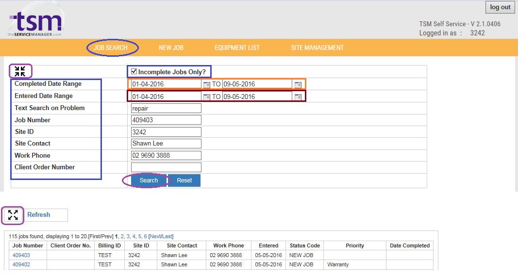Open calendar for Entered Date Range end
The width and height of the screenshot is (518, 277).
(298, 97)
